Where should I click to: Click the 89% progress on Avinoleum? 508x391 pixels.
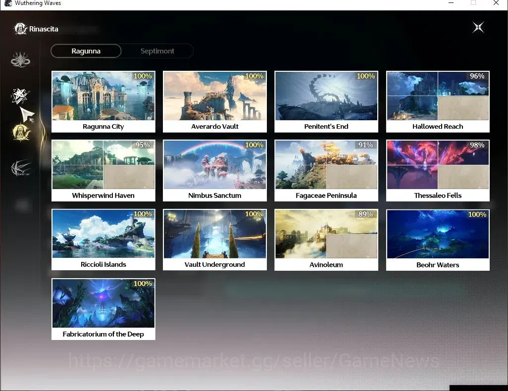[365, 214]
